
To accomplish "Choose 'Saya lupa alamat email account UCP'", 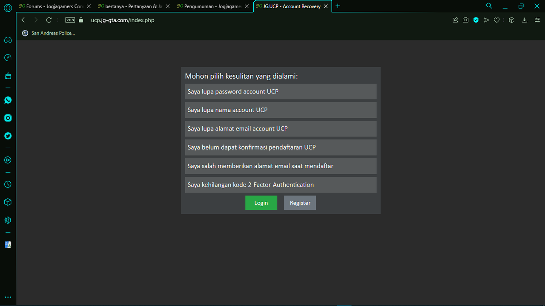I will tap(281, 128).
